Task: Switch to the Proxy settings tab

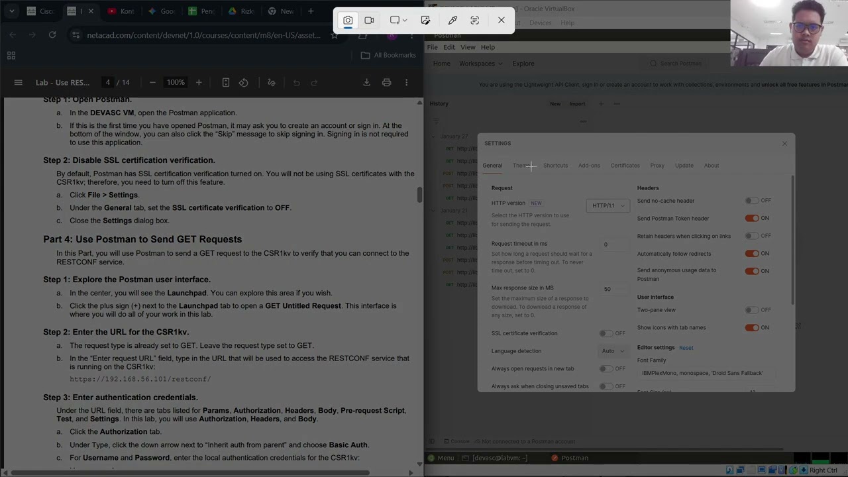Action: point(657,166)
